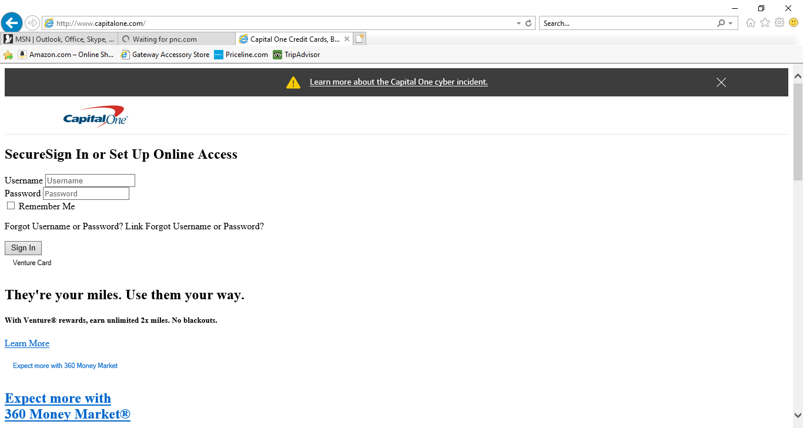Screen dimensions: 803x428
Task: Open the Capital One cyber incident link
Action: point(399,82)
